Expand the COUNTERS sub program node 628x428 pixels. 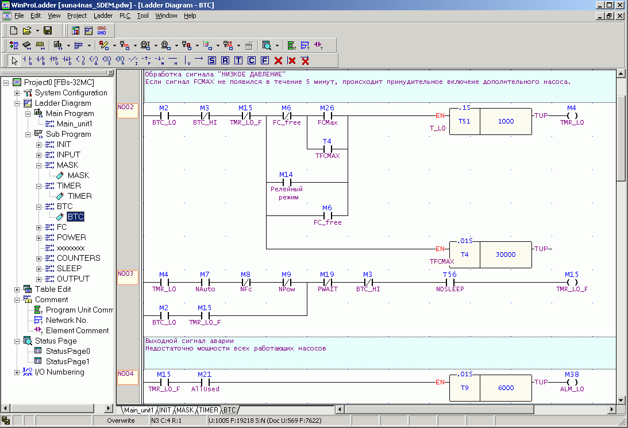[38, 259]
